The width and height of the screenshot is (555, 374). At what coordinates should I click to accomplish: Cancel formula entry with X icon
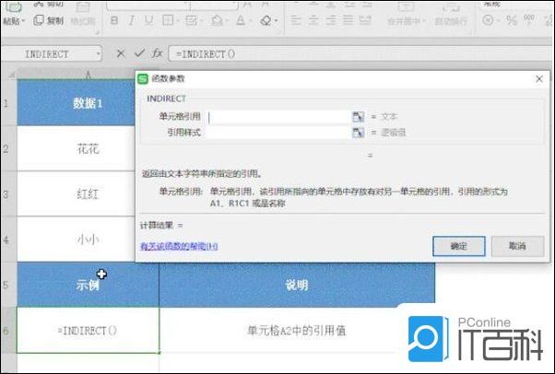tap(121, 53)
